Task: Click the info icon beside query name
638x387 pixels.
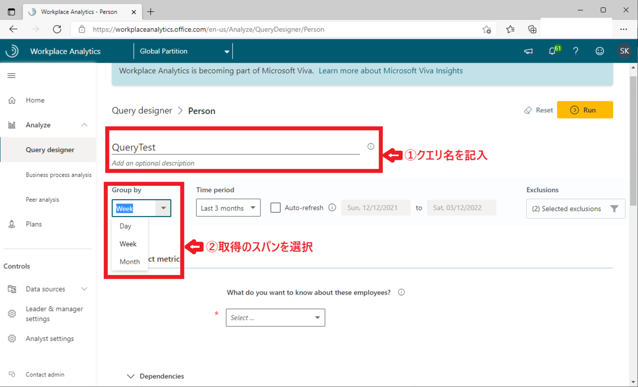Action: pyautogui.click(x=371, y=147)
